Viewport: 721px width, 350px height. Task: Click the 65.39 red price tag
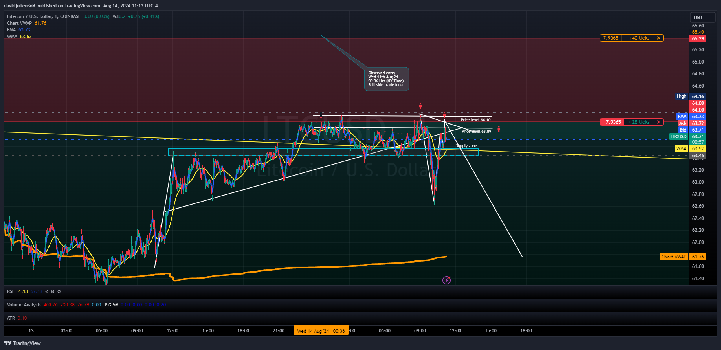tap(697, 39)
